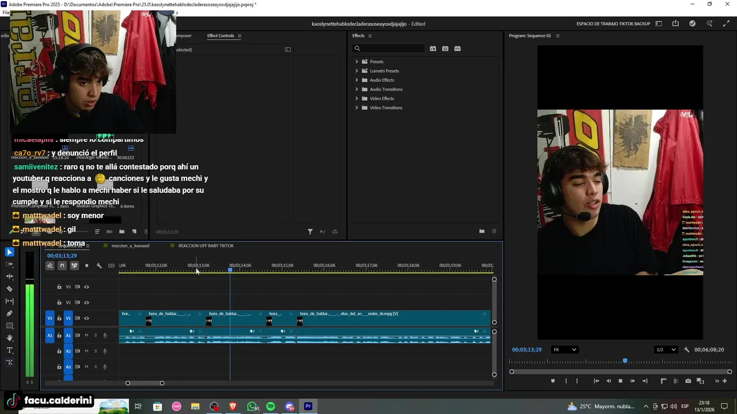
Task: Select the Razor tool
Action: point(9,289)
